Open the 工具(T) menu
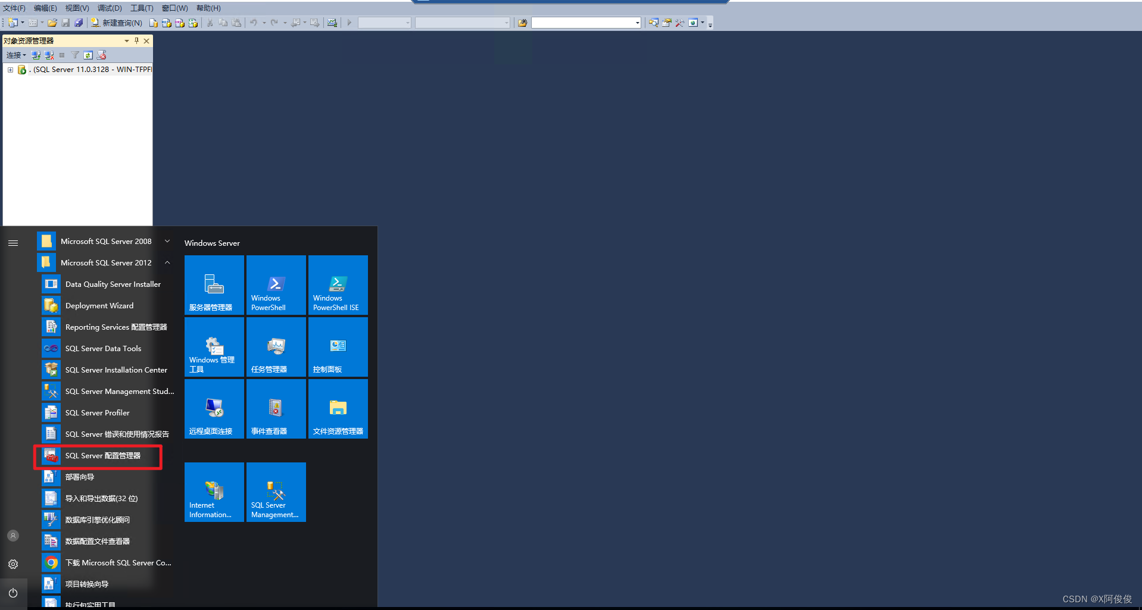This screenshot has width=1142, height=610. (x=142, y=8)
